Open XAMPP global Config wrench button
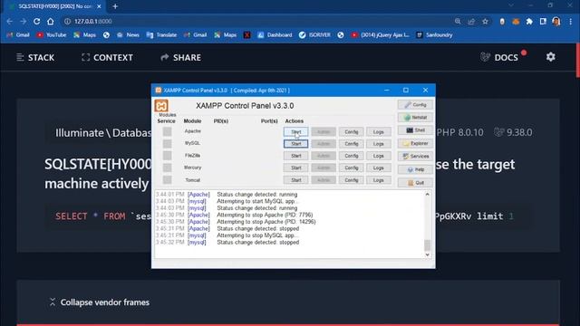 click(415, 105)
